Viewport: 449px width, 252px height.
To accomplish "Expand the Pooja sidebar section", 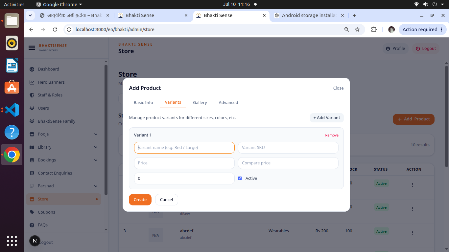I will [96, 134].
